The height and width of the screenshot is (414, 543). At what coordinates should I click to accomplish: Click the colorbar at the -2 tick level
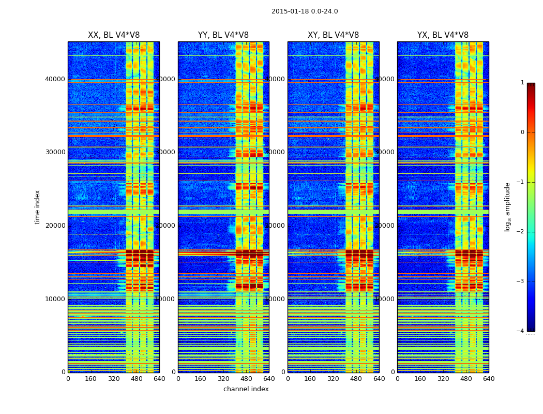pyautogui.click(x=531, y=232)
